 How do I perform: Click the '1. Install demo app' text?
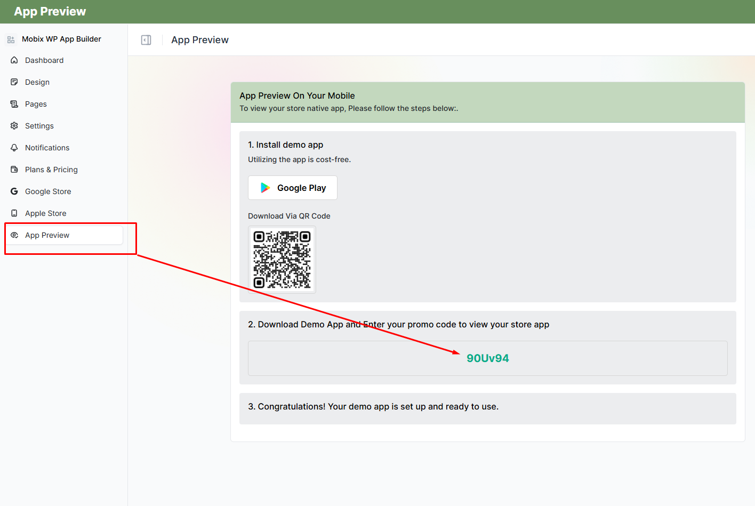pyautogui.click(x=285, y=145)
